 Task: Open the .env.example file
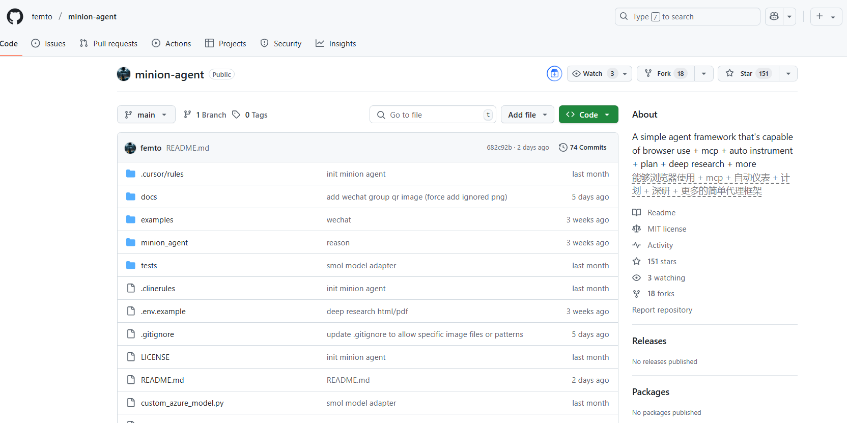coord(163,311)
